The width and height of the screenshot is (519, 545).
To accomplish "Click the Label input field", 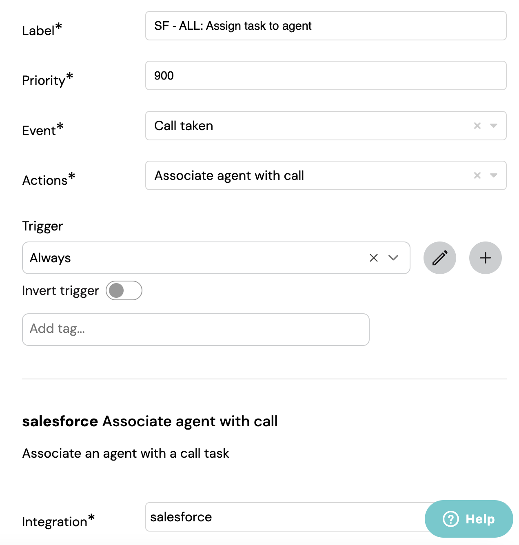I will point(326,26).
